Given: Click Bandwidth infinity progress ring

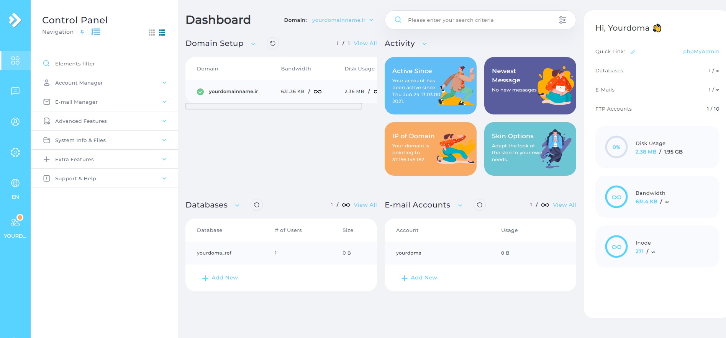Looking at the screenshot, I should 616,197.
